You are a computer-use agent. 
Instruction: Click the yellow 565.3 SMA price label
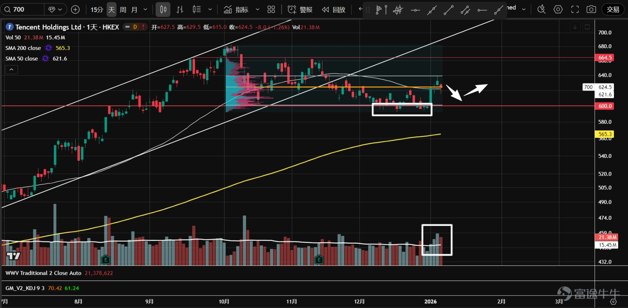(605, 134)
